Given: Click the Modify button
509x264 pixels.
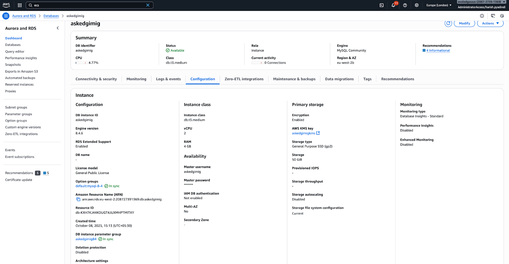Looking at the screenshot, I should [x=464, y=23].
